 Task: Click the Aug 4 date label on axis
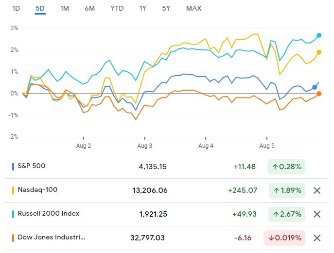pos(206,146)
